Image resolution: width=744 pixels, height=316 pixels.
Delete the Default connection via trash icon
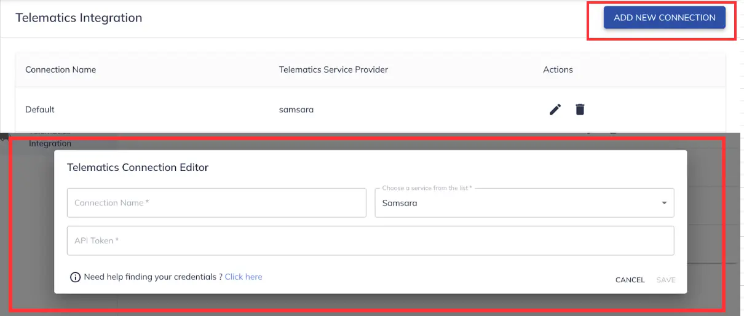coord(580,109)
